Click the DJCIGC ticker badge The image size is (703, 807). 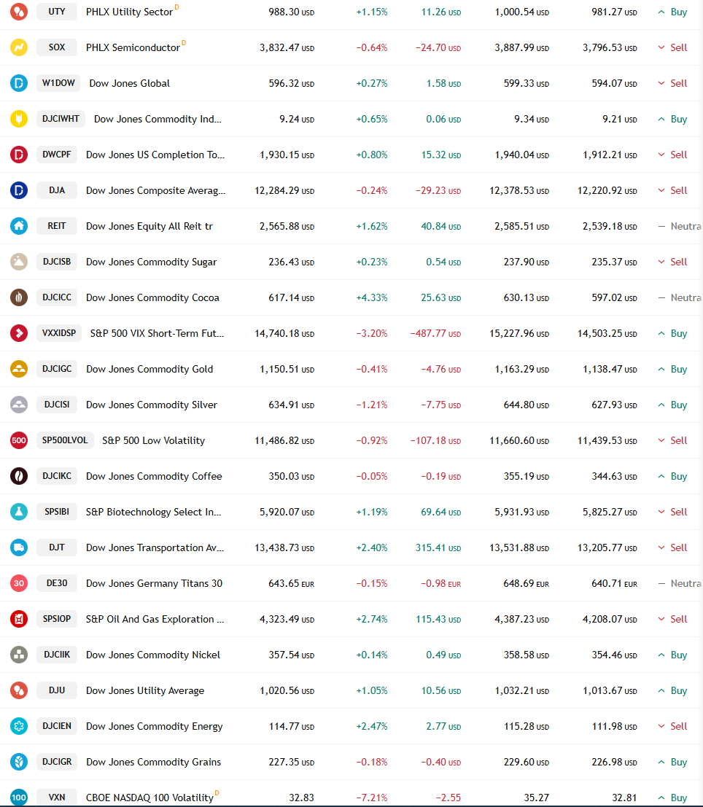tap(57, 368)
